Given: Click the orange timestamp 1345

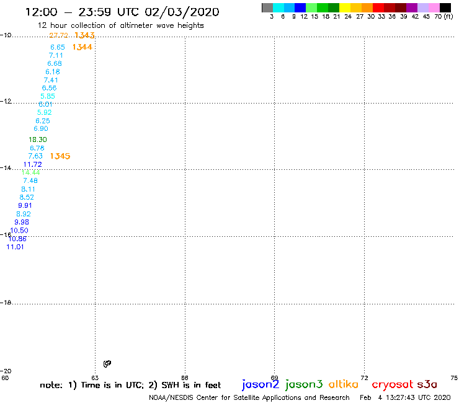Looking at the screenshot, I should click(x=60, y=156).
